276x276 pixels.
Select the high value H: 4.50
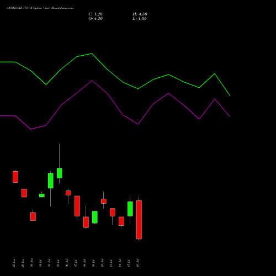[x=140, y=14]
